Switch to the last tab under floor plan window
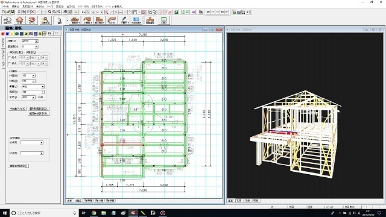Viewport: 386px width, 217px height. point(110,201)
